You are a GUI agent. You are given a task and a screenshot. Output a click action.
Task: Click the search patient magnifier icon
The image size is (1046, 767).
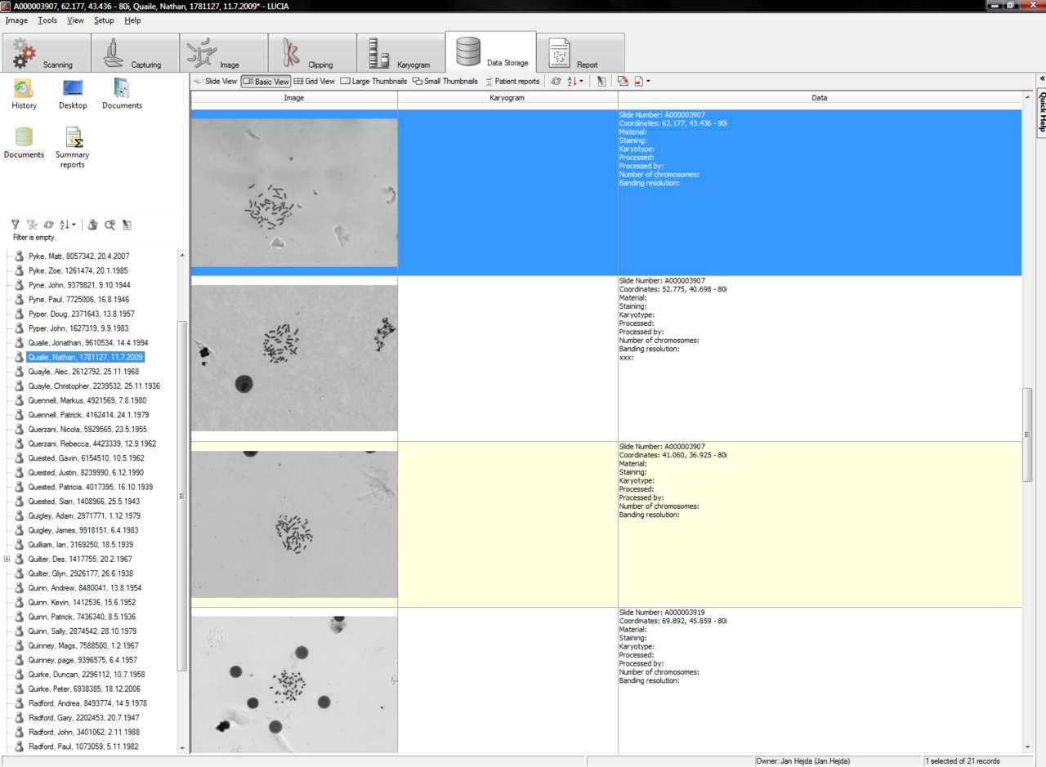click(110, 225)
